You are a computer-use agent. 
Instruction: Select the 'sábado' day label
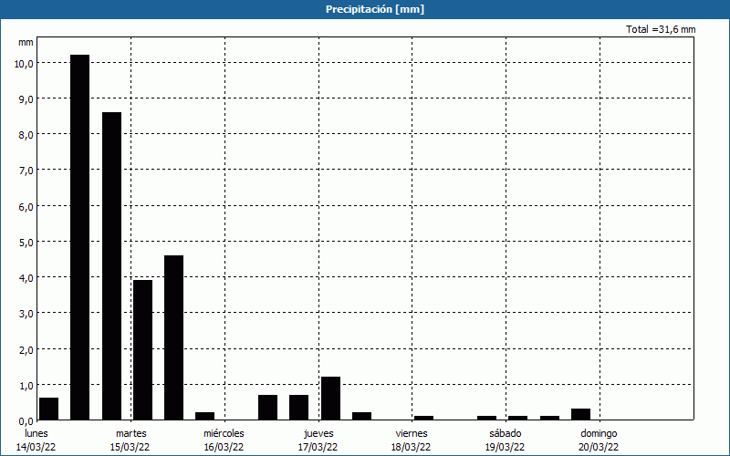coord(506,433)
